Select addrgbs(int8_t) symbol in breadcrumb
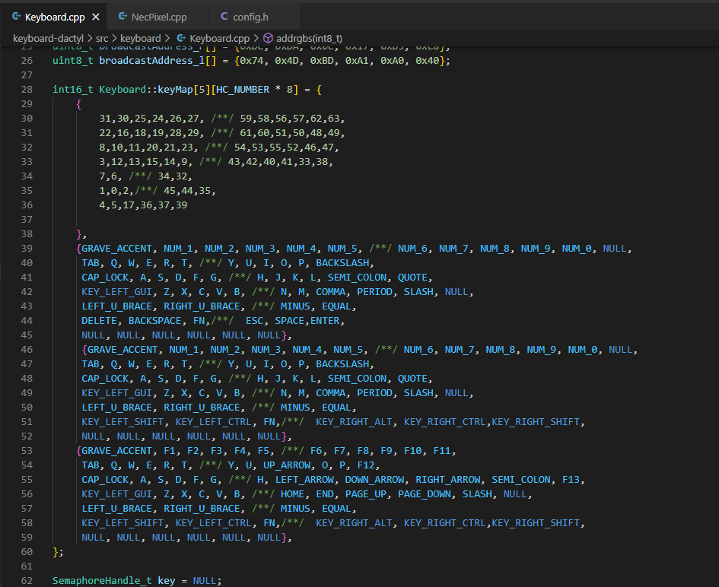 [x=309, y=39]
